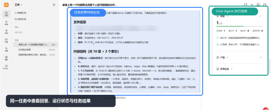The image size is (271, 110).
Task: Select task 你识别这张图
Action: (x=36, y=49)
